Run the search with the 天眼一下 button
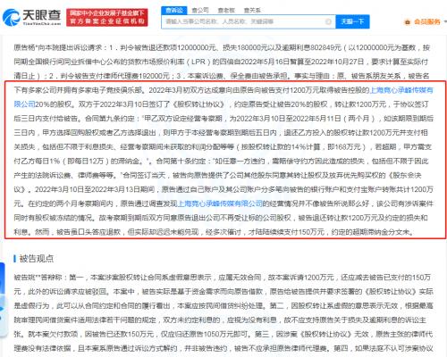 (x=352, y=21)
